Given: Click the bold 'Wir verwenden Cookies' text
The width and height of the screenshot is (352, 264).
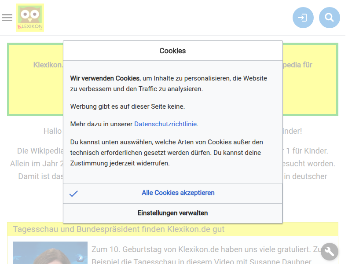Looking at the screenshot, I should pos(105,78).
